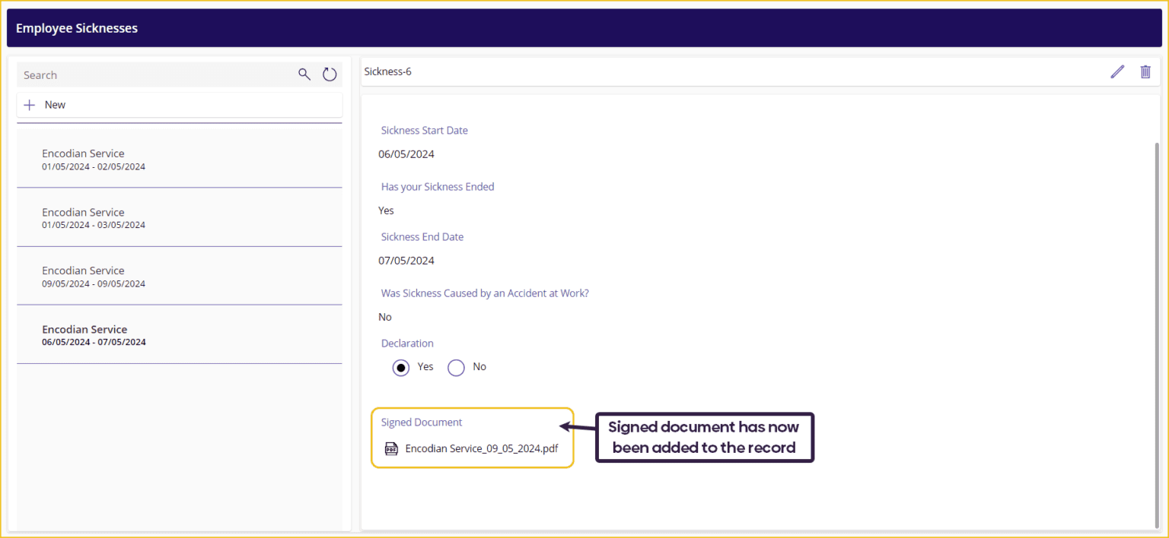
Task: Click the Signed Document field label
Action: click(x=422, y=422)
